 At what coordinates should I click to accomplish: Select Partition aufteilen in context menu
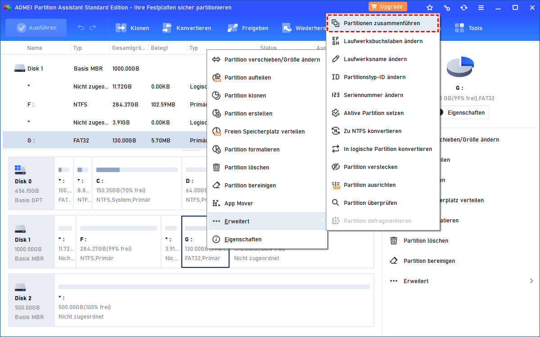(267, 77)
